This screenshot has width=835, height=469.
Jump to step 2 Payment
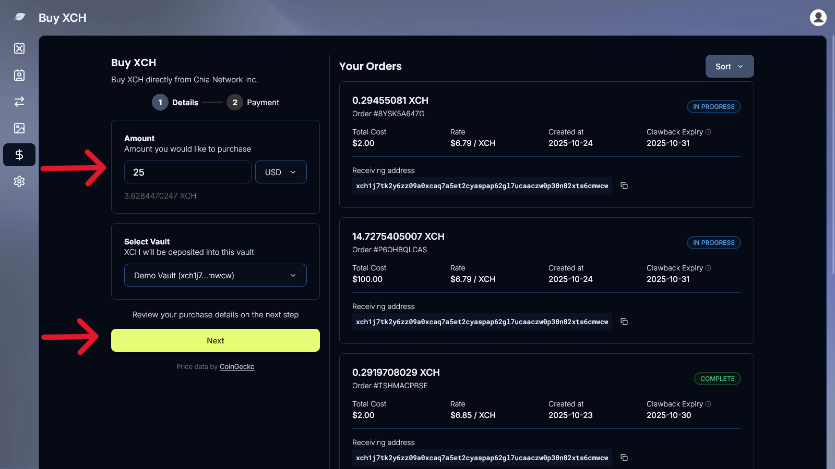click(235, 102)
